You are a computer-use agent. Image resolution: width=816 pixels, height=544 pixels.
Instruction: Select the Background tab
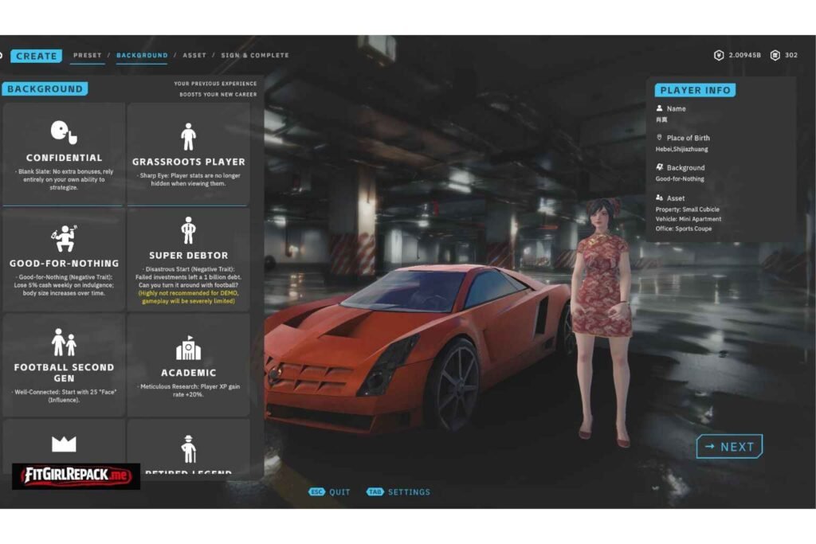(x=142, y=56)
